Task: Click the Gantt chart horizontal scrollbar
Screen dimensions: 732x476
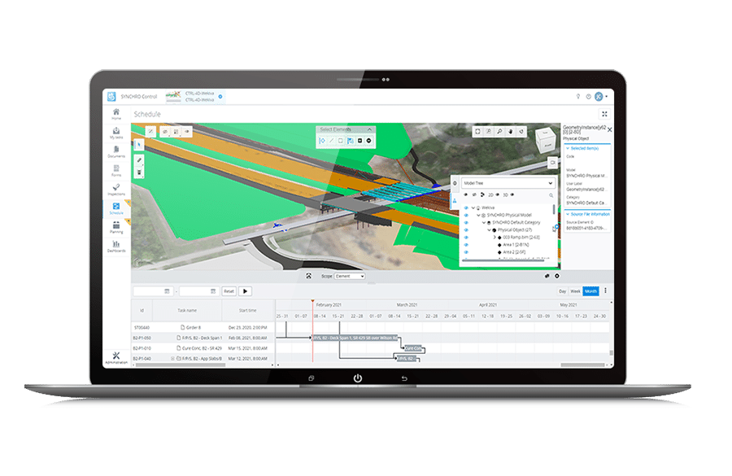Action: pyautogui.click(x=582, y=365)
